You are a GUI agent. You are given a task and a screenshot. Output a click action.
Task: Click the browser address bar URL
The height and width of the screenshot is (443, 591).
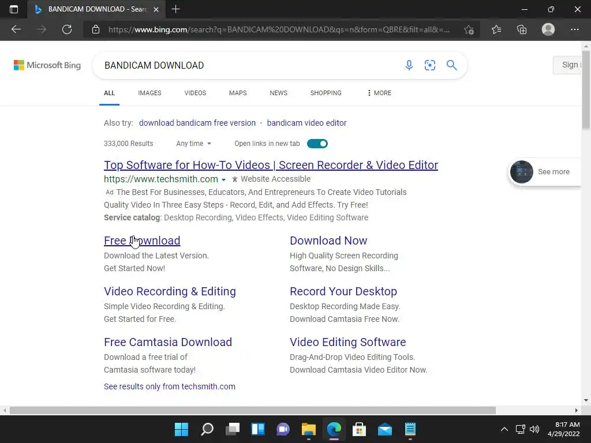pos(279,29)
